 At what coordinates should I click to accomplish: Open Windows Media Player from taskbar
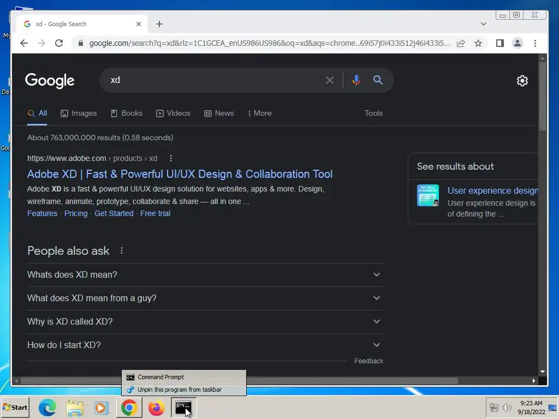coord(102,408)
